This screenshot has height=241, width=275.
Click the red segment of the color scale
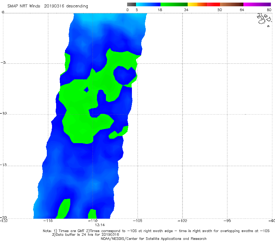click(x=213, y=4)
